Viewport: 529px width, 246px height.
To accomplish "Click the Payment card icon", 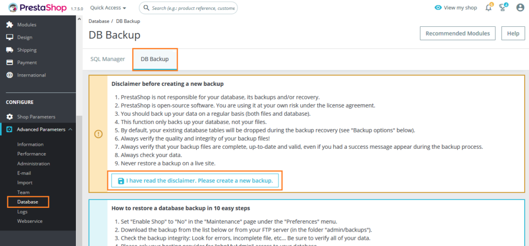I will pyautogui.click(x=9, y=63).
